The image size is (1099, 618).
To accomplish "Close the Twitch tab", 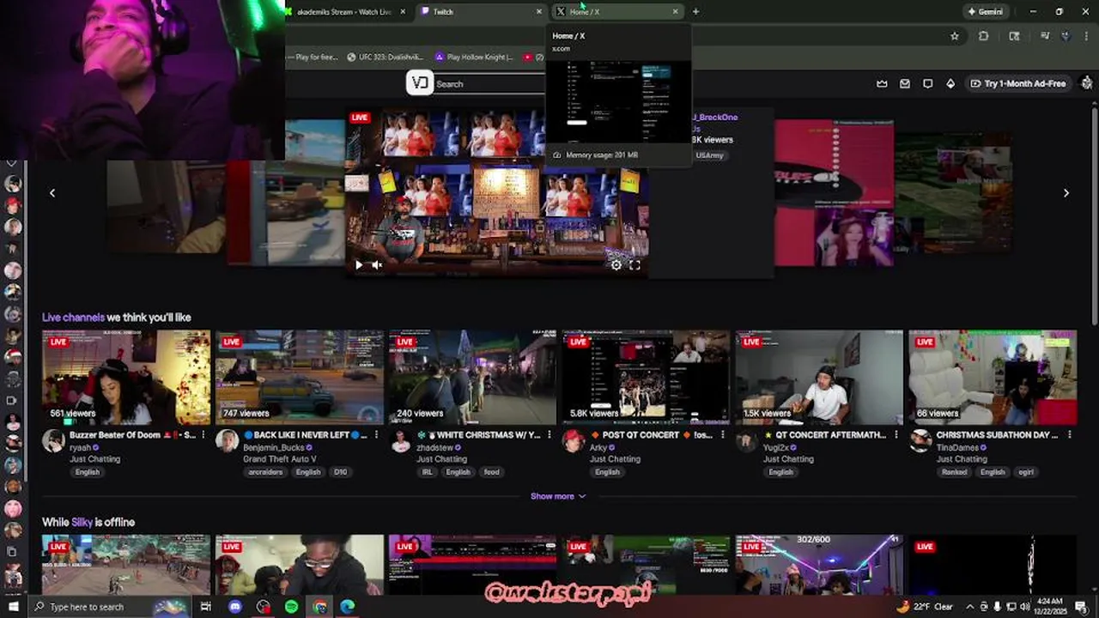I will click(x=539, y=12).
